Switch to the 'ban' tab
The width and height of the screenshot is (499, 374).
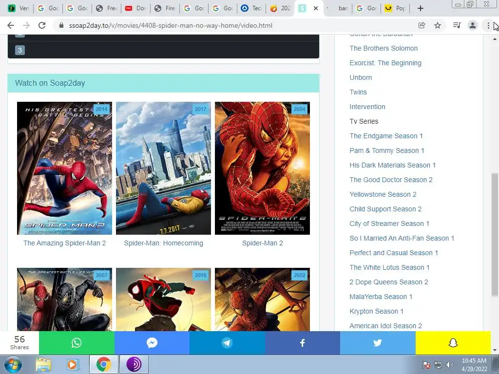337,8
